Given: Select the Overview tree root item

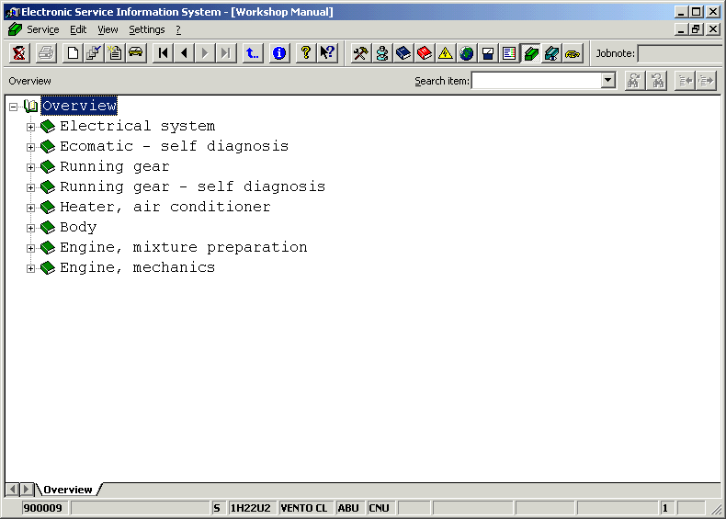Looking at the screenshot, I should point(79,106).
